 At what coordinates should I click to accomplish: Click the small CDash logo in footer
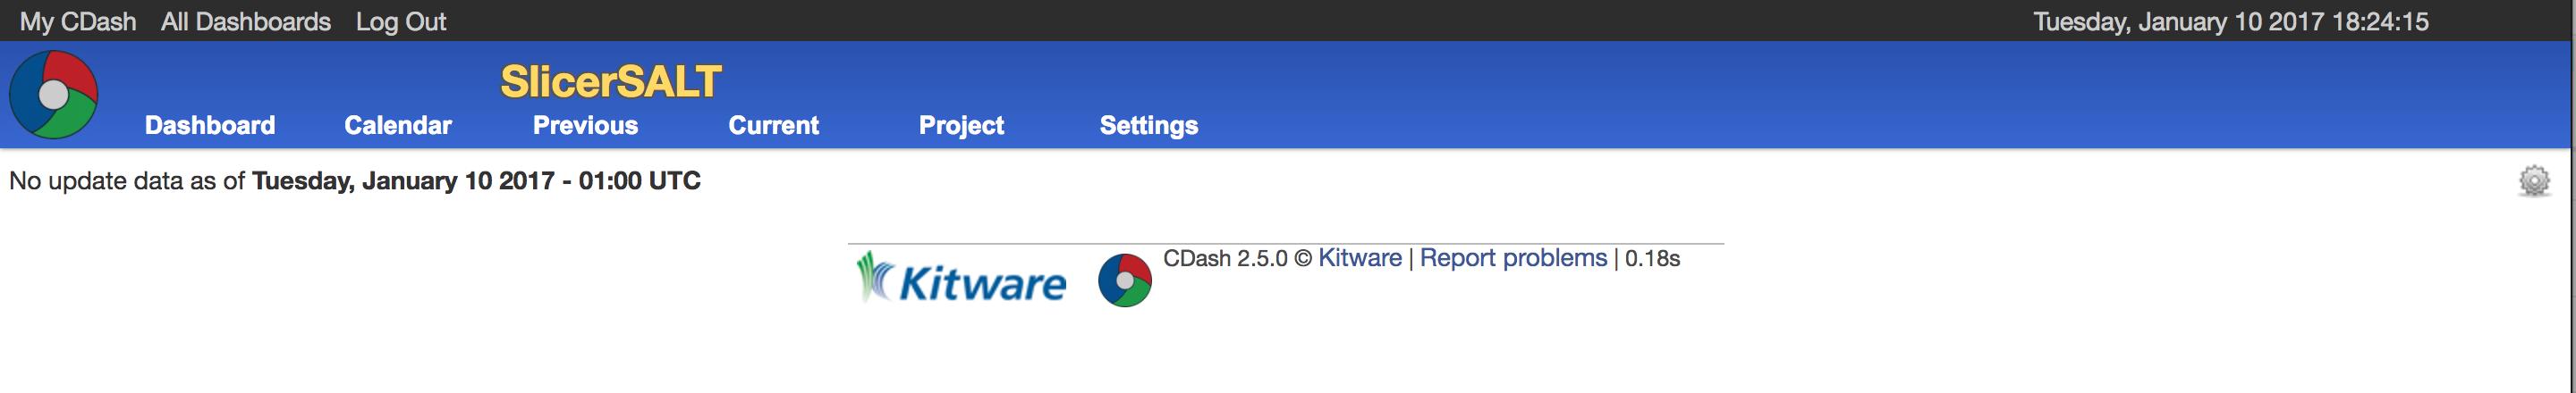[1124, 280]
